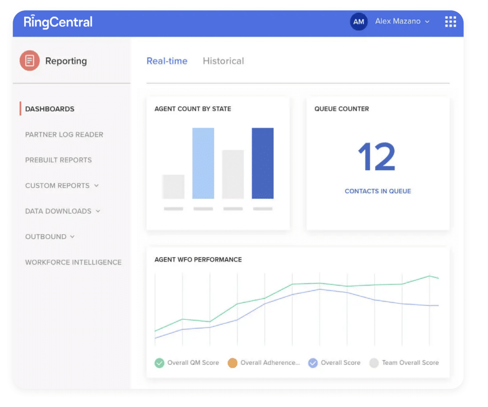488x407 pixels.
Task: Open Alex Mazano account dropdown
Action: (x=402, y=21)
